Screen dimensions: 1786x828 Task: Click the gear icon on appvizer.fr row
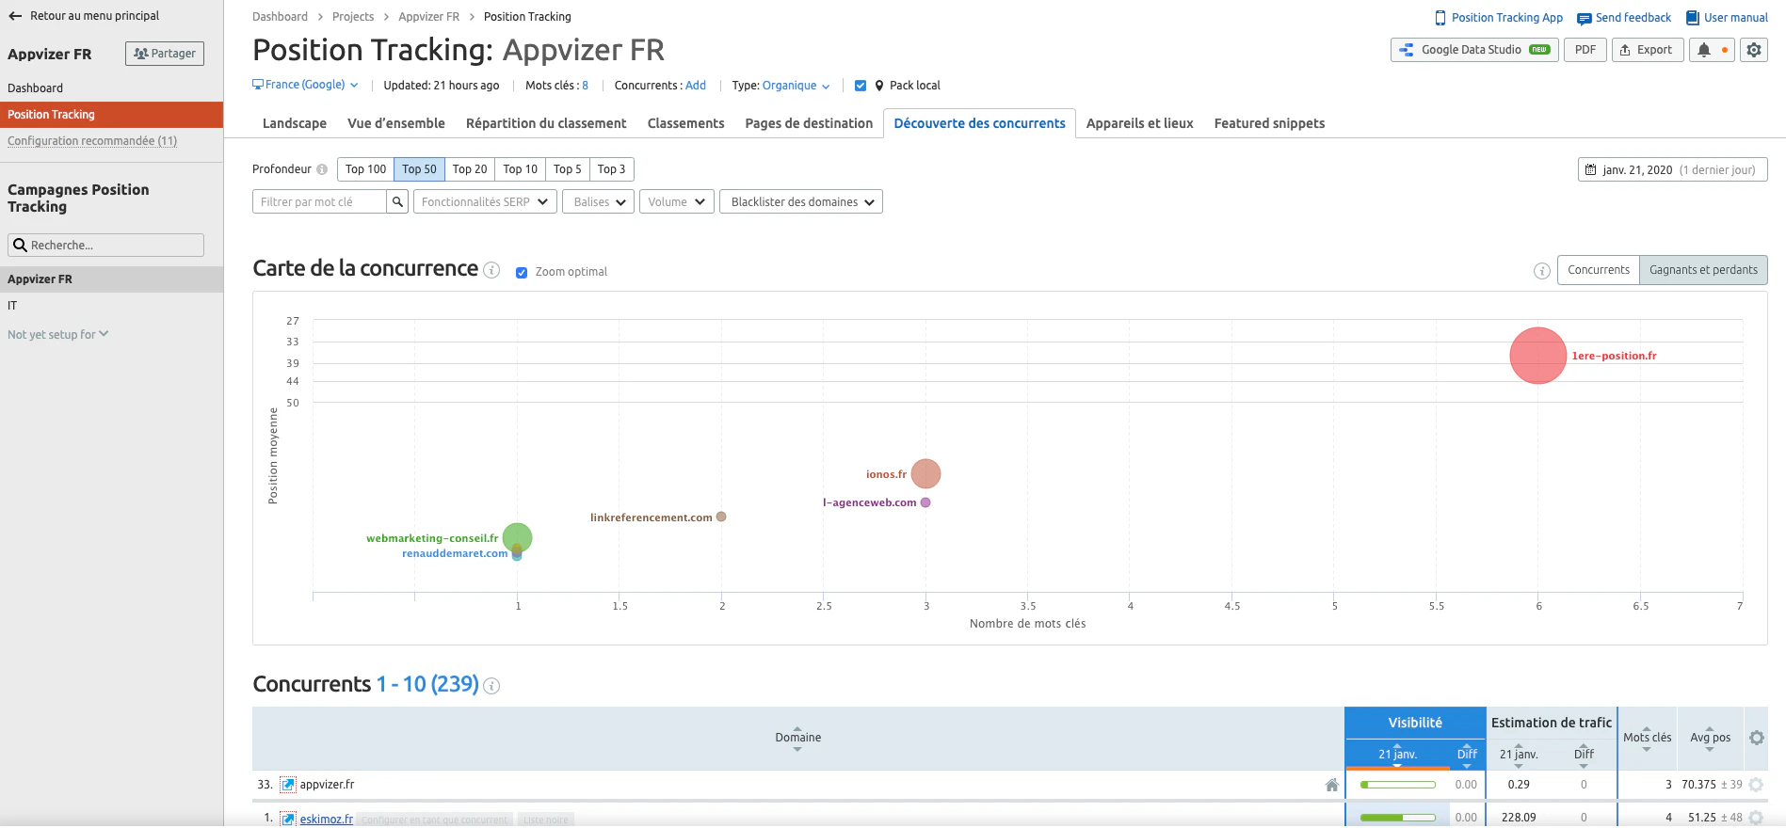pyautogui.click(x=1756, y=785)
